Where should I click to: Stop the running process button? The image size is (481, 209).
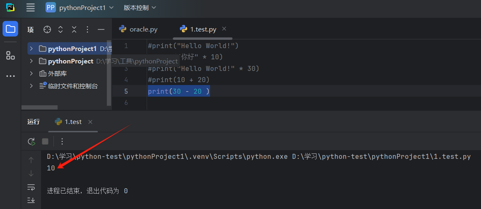(x=45, y=141)
